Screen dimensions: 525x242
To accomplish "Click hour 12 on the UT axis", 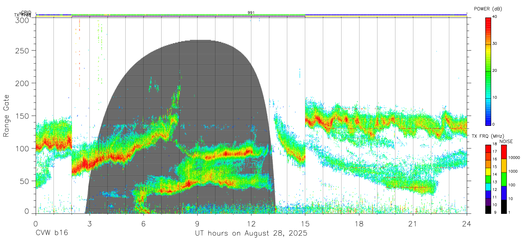I will [251, 224].
